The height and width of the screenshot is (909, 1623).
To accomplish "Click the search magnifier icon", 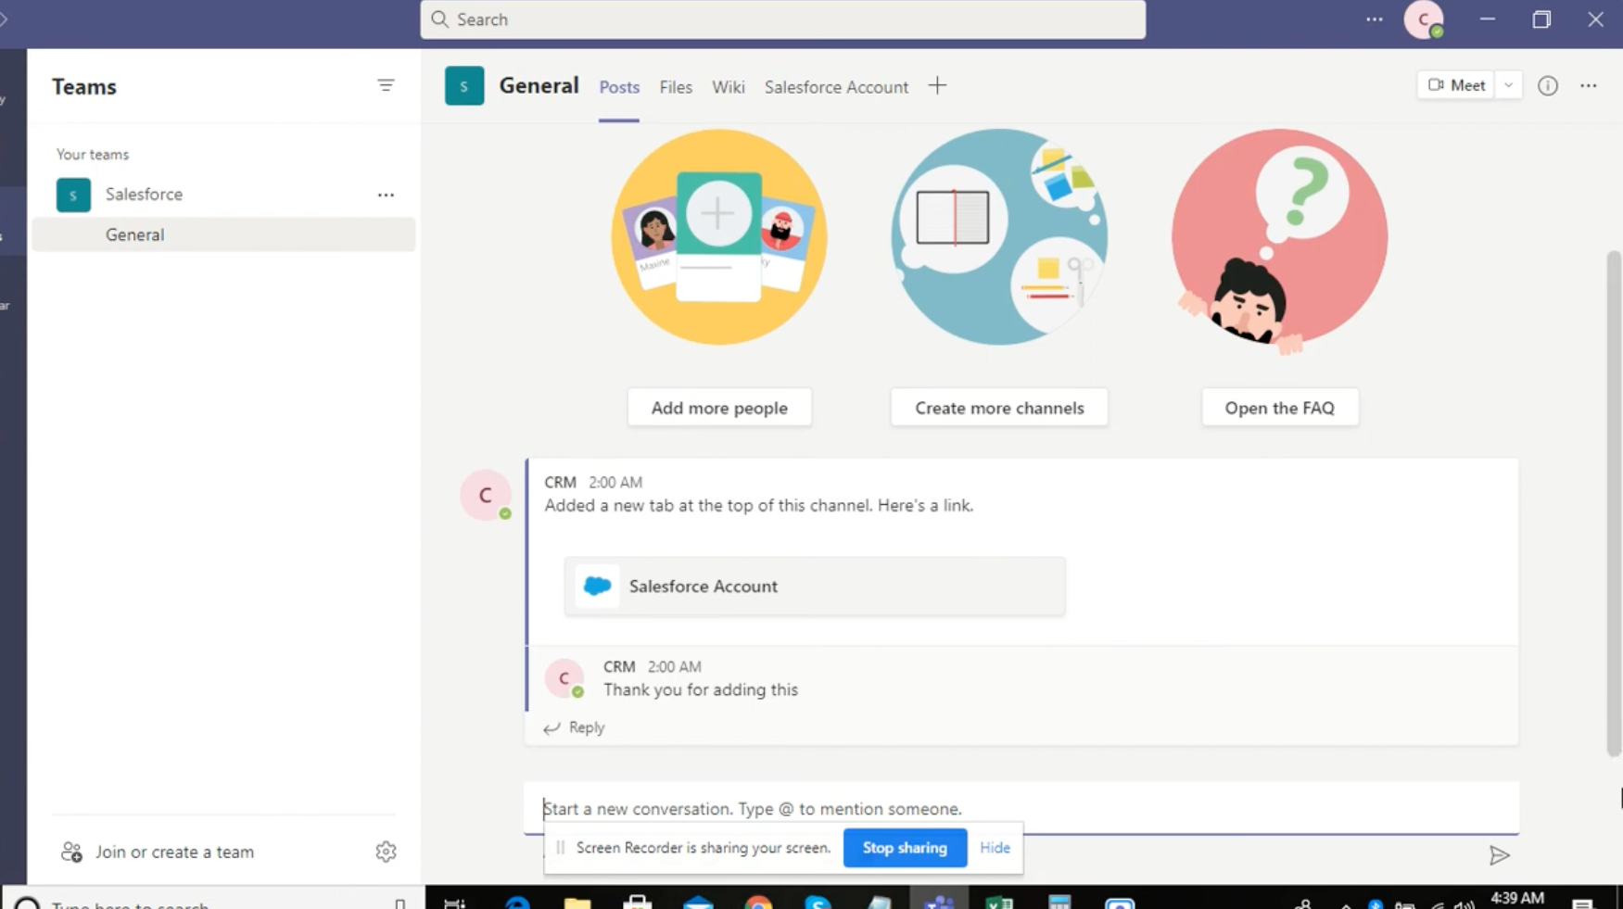I will [440, 19].
